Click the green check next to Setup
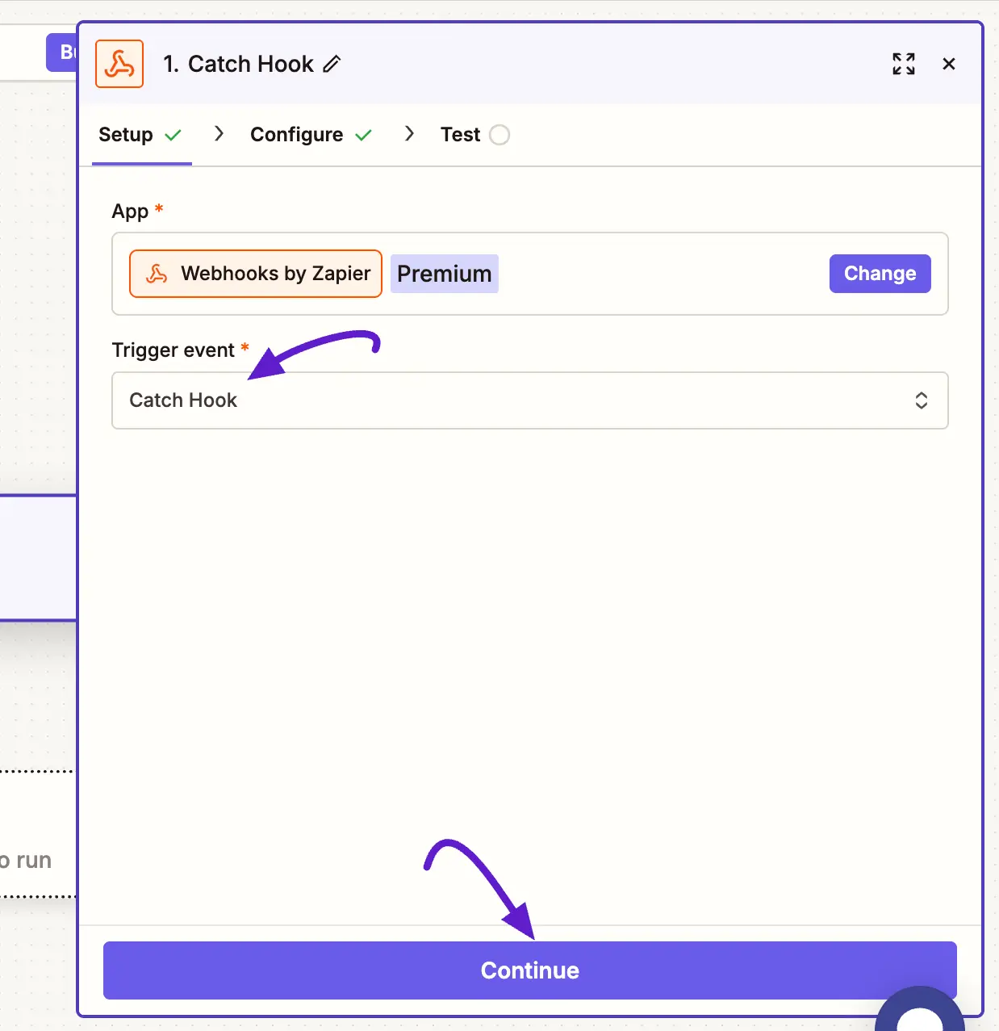The width and height of the screenshot is (999, 1031). pyautogui.click(x=173, y=136)
